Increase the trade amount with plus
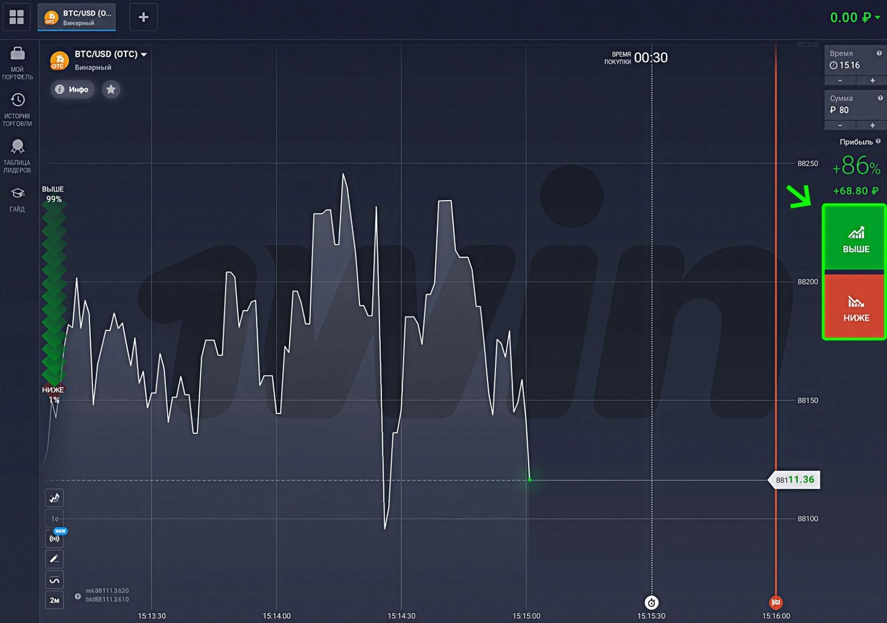 (872, 126)
